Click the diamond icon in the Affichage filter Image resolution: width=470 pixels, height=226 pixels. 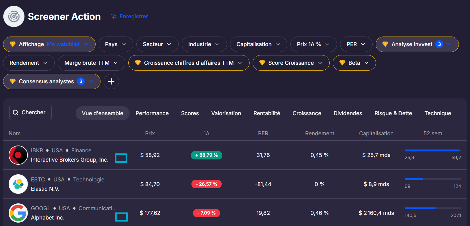13,44
